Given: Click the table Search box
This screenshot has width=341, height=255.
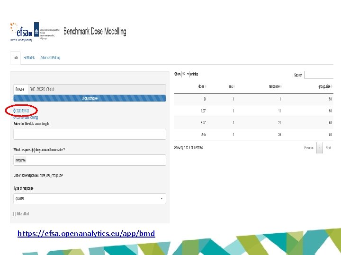Looking at the screenshot, I should 319,75.
